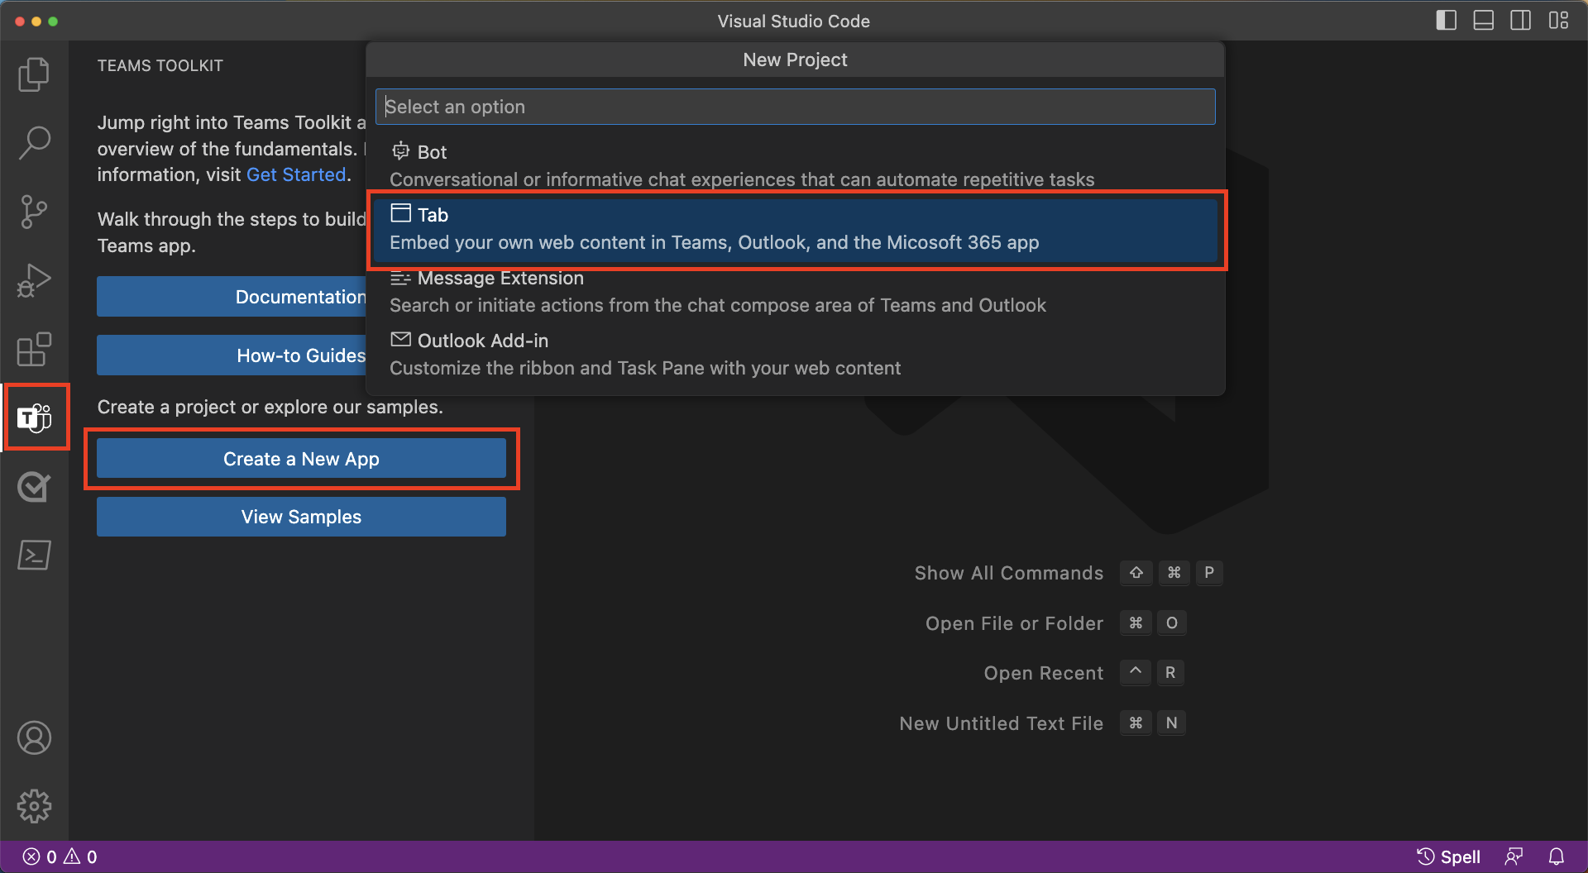Viewport: 1588px width, 873px height.
Task: Click Open Recent text
Action: [1043, 673]
